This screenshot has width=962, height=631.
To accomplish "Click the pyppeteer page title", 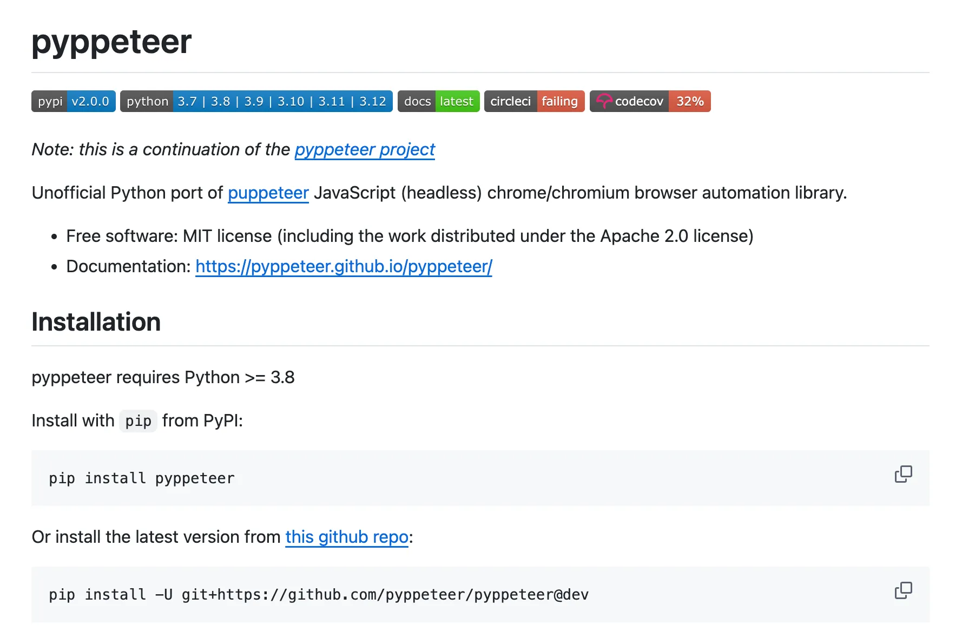I will coord(111,42).
